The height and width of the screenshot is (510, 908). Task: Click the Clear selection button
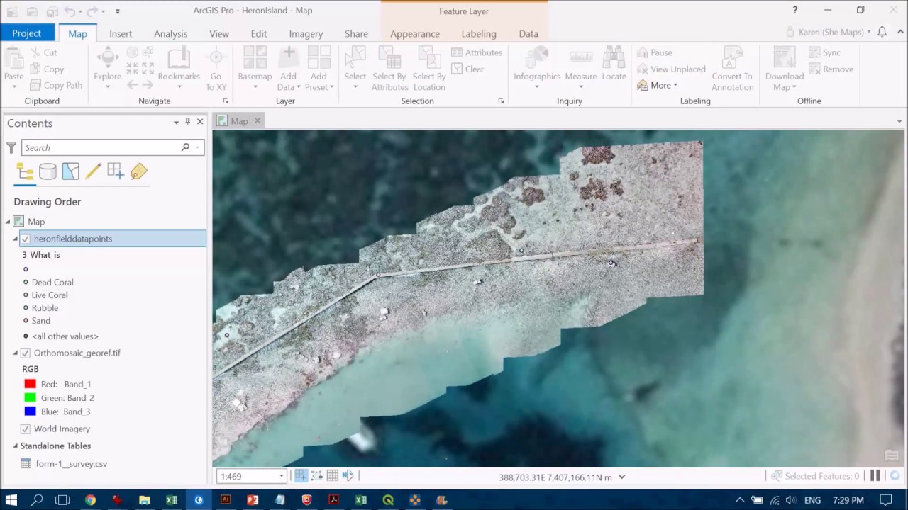467,69
